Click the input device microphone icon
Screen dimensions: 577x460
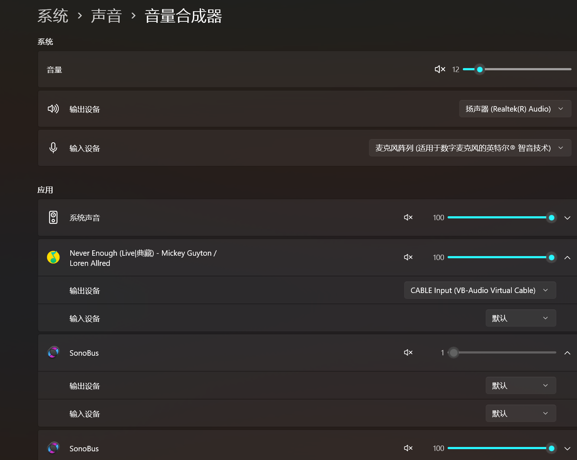(x=53, y=148)
